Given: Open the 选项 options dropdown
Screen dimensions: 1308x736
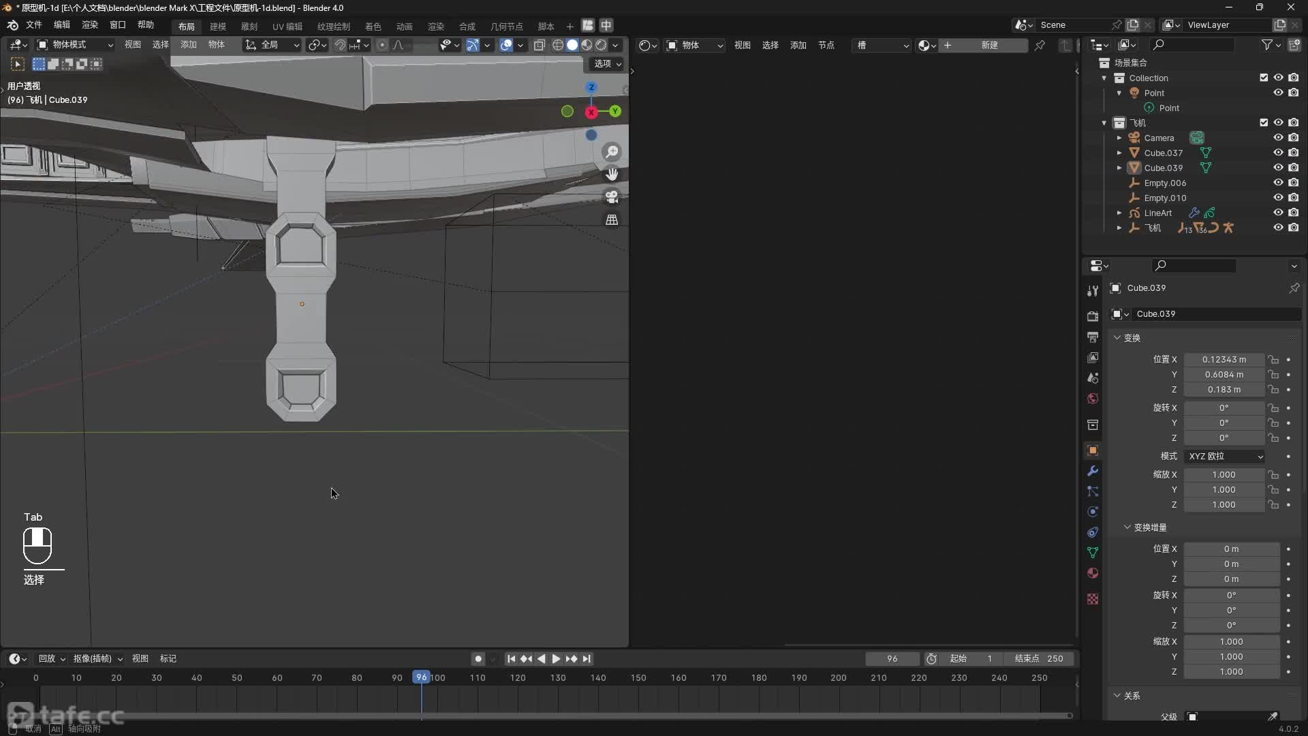Looking at the screenshot, I should [607, 64].
